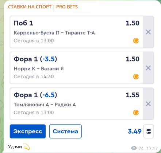The image size is (161, 153).
Task: Click tennis ball icon in Томлянович bet
Action: coord(136,113)
